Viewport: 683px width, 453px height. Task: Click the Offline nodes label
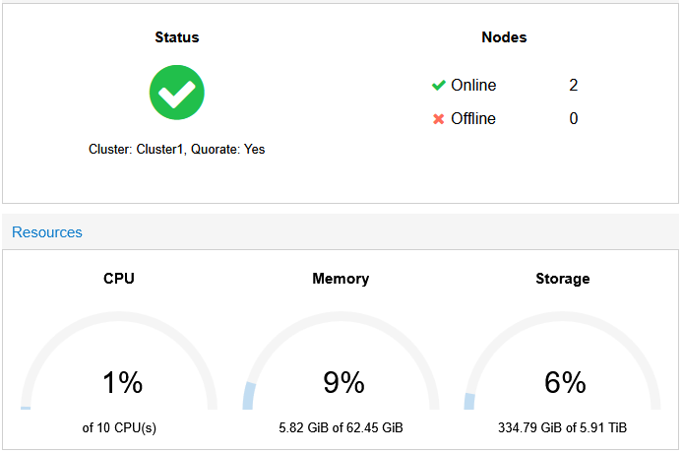pyautogui.click(x=473, y=118)
